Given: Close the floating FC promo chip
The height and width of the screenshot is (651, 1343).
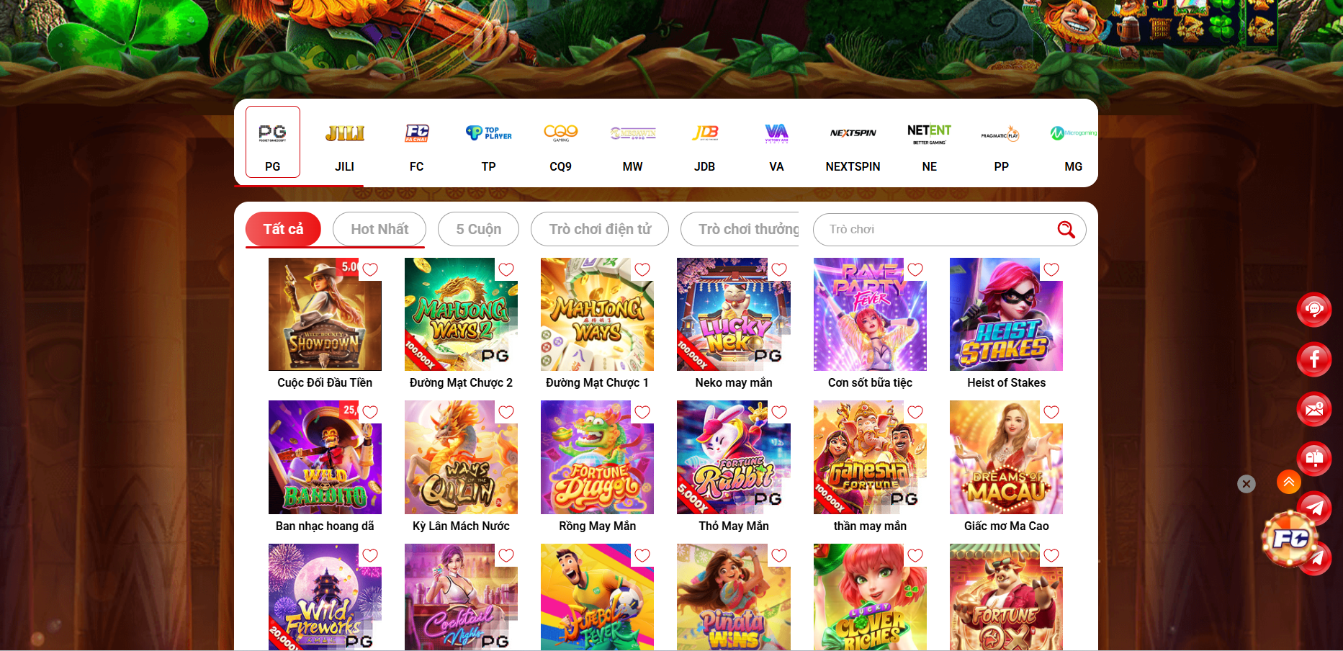Looking at the screenshot, I should click(x=1247, y=484).
